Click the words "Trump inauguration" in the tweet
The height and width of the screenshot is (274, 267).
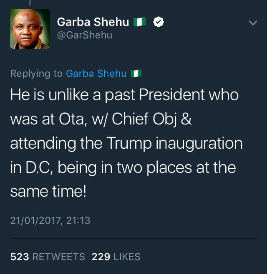174,144
